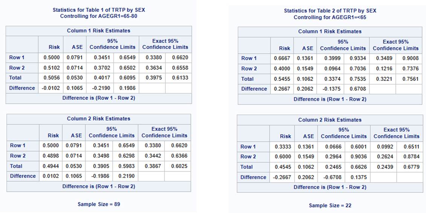This screenshot has height=213, width=426.
Task: Click the exact lower confidence limit 0.3975
Action: [152, 78]
